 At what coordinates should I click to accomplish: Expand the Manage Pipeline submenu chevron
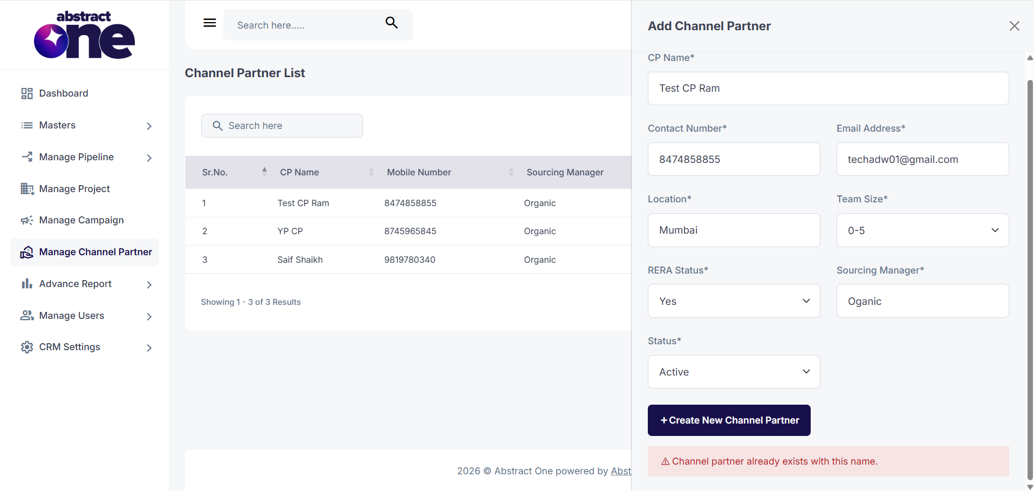coord(149,158)
